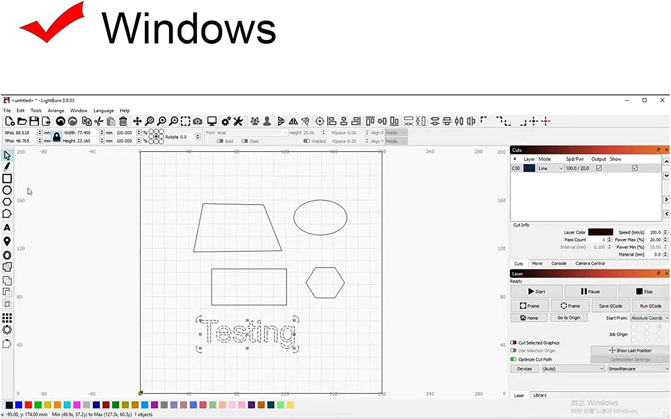Open the Start From coordinates dropdown

click(x=649, y=317)
